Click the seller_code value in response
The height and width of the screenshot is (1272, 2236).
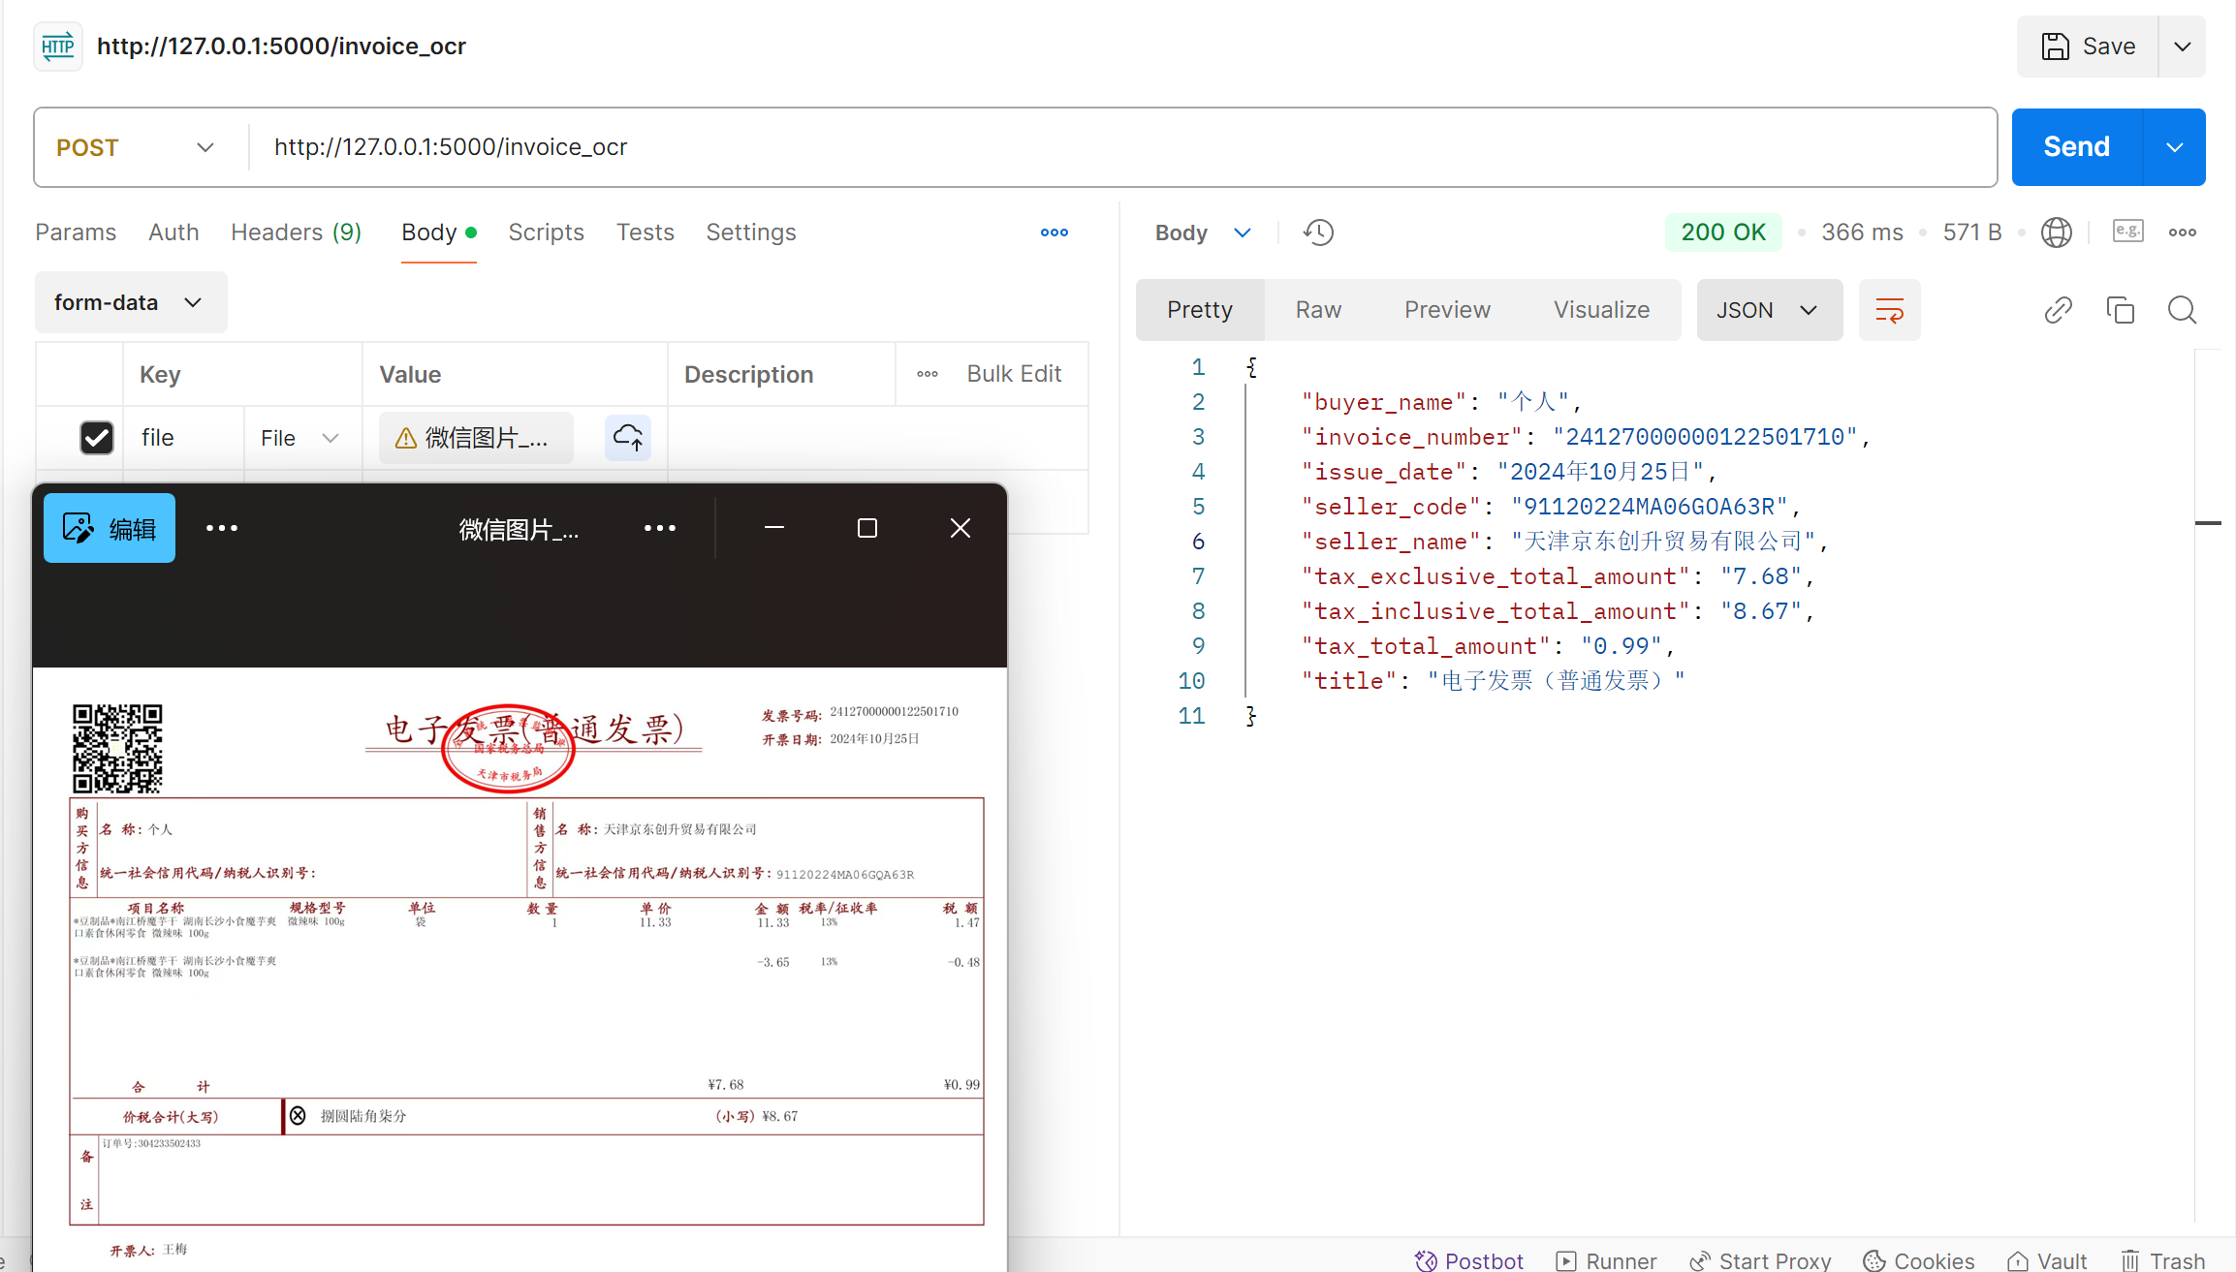coord(1649,507)
